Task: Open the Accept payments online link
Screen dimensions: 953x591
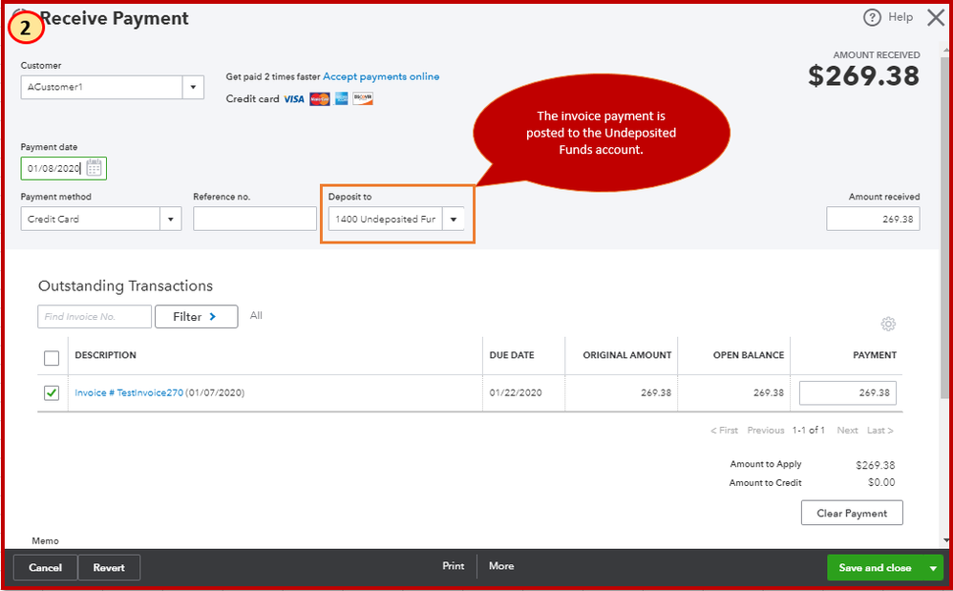Action: pyautogui.click(x=381, y=76)
